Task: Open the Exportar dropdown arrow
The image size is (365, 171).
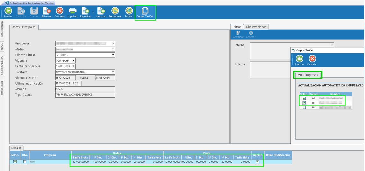Action: [x=93, y=12]
